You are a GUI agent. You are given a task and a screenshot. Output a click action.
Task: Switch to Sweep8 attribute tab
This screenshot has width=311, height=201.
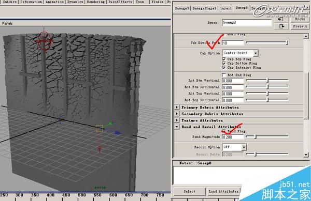tap(242, 8)
